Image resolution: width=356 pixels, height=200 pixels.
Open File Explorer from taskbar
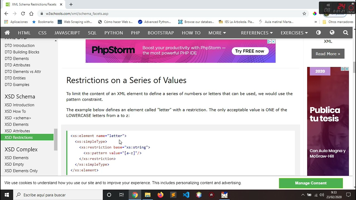pos(147,195)
